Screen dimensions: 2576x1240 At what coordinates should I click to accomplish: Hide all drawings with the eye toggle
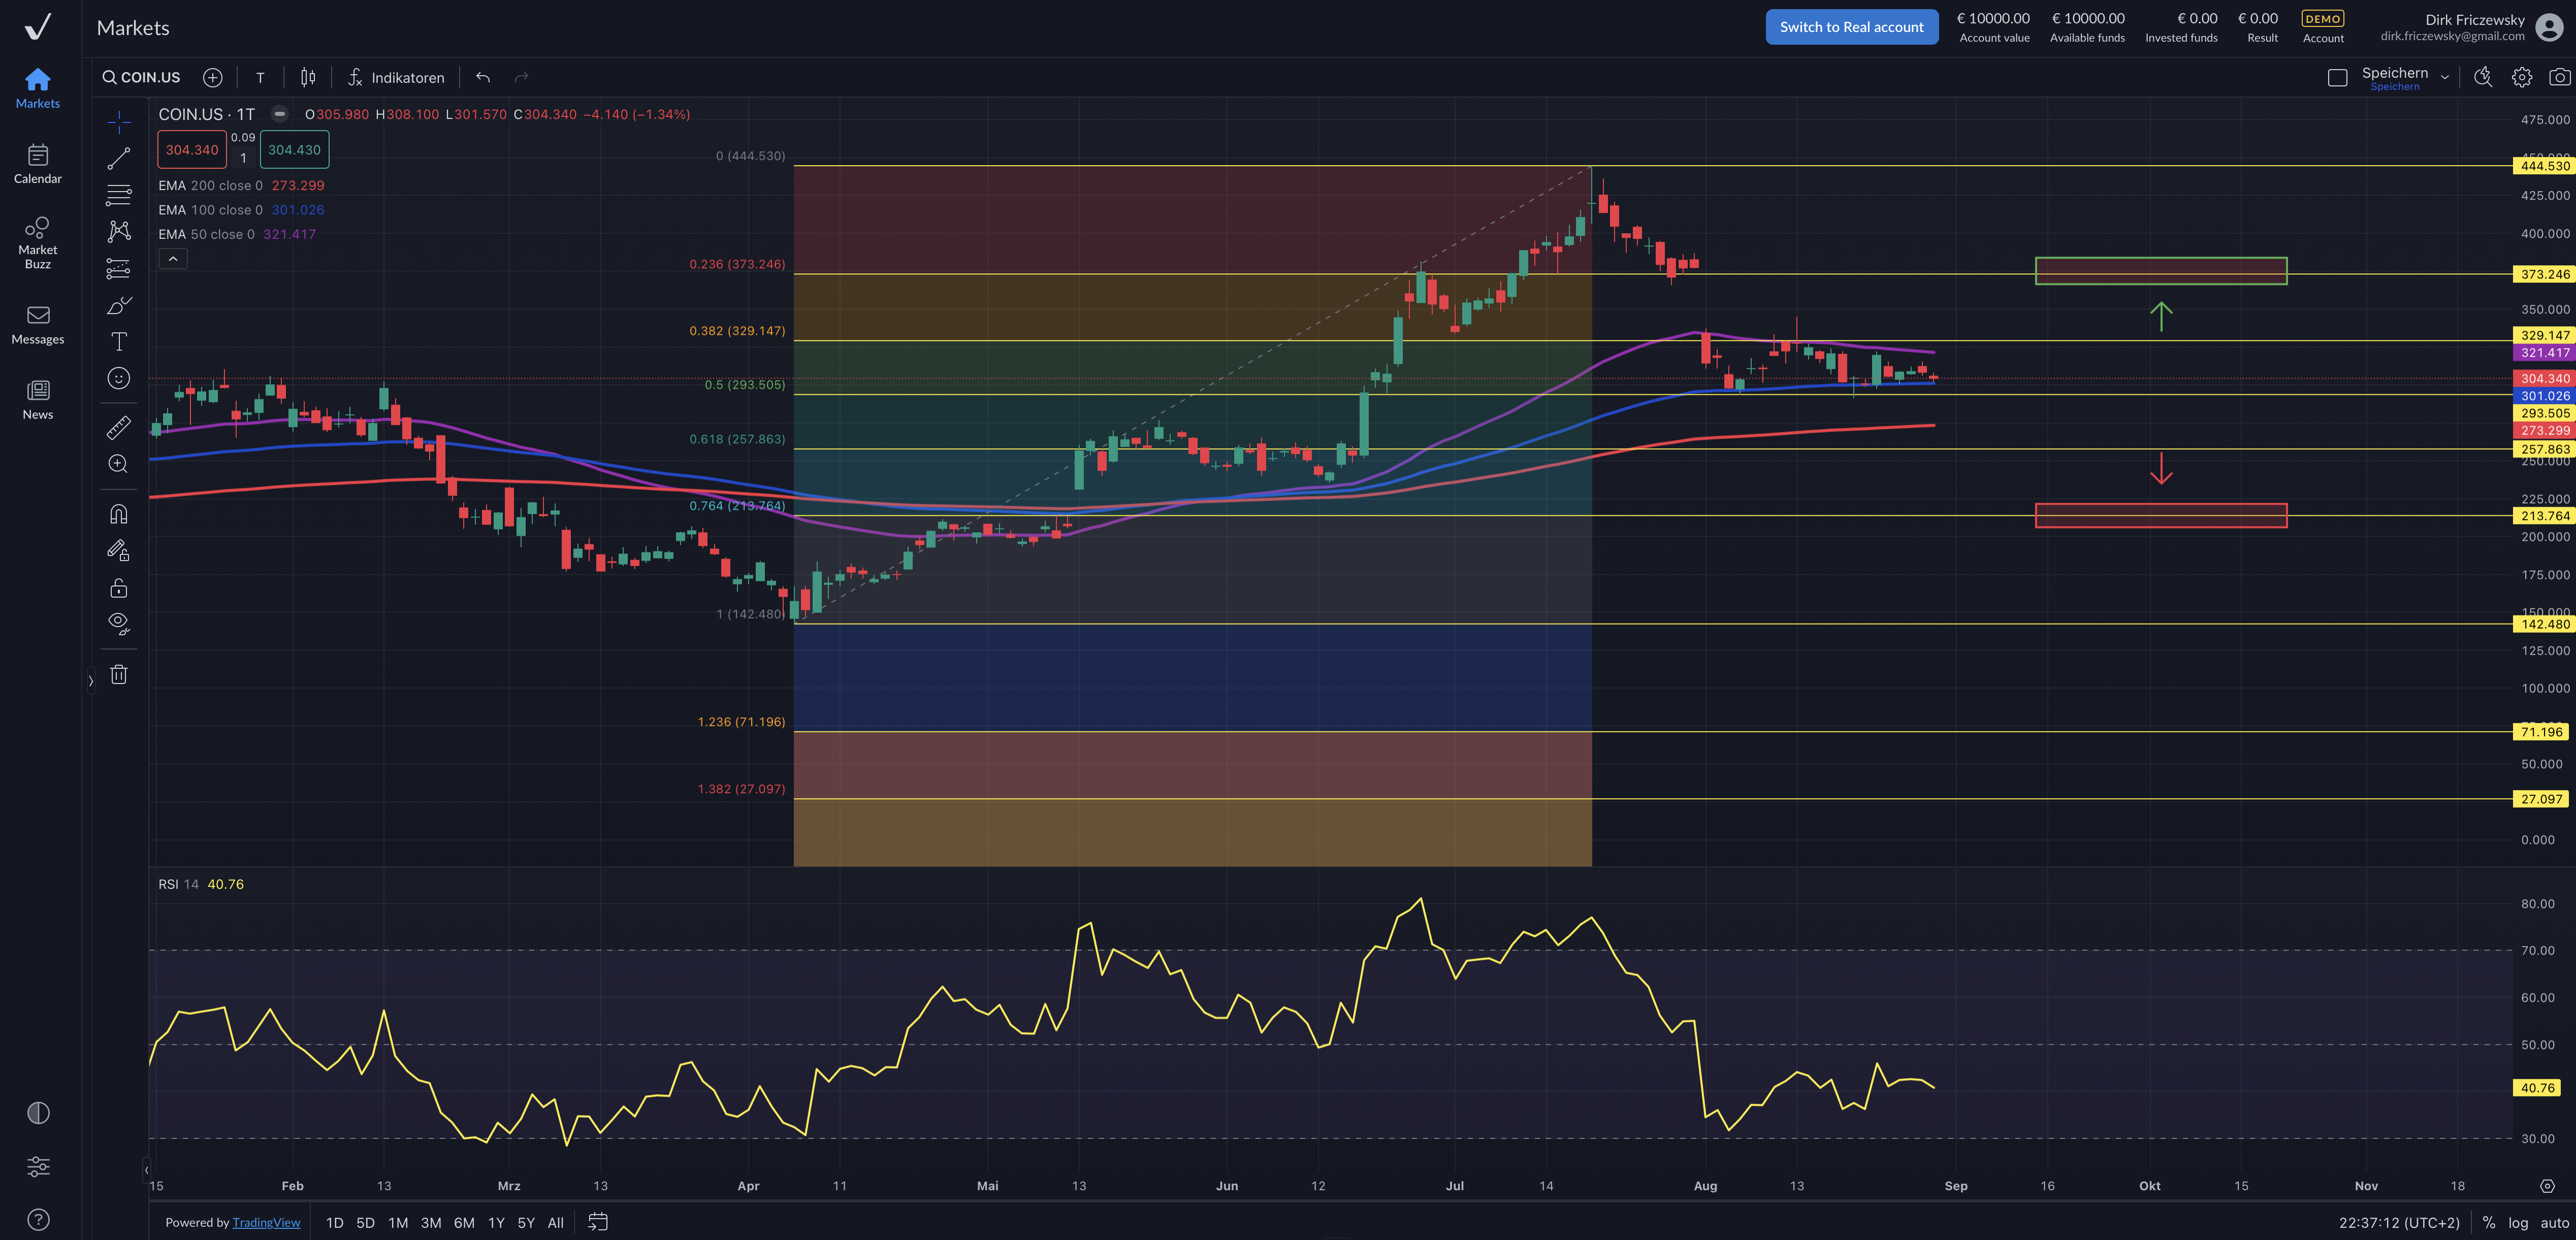point(118,624)
